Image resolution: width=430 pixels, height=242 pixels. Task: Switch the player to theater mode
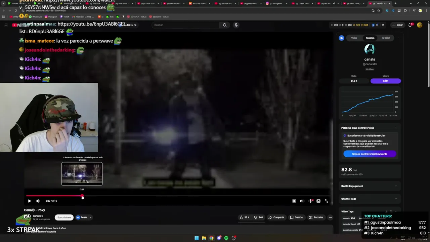318,201
